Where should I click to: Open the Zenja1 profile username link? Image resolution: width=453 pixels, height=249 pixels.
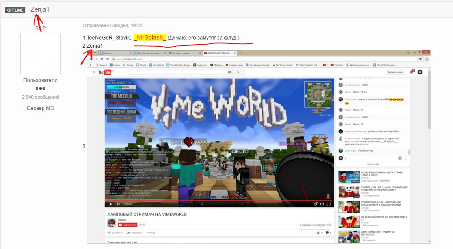[40, 9]
